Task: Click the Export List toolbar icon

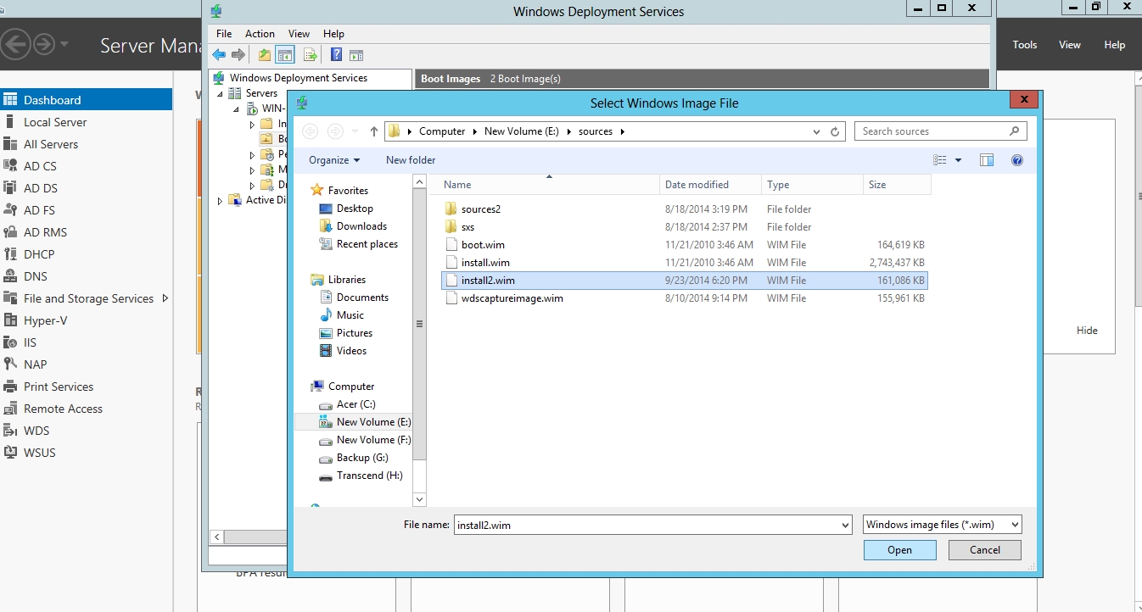Action: click(311, 55)
